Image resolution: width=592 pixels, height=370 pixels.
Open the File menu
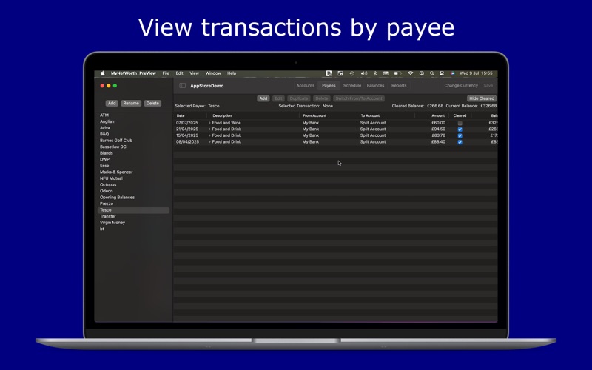(x=166, y=73)
